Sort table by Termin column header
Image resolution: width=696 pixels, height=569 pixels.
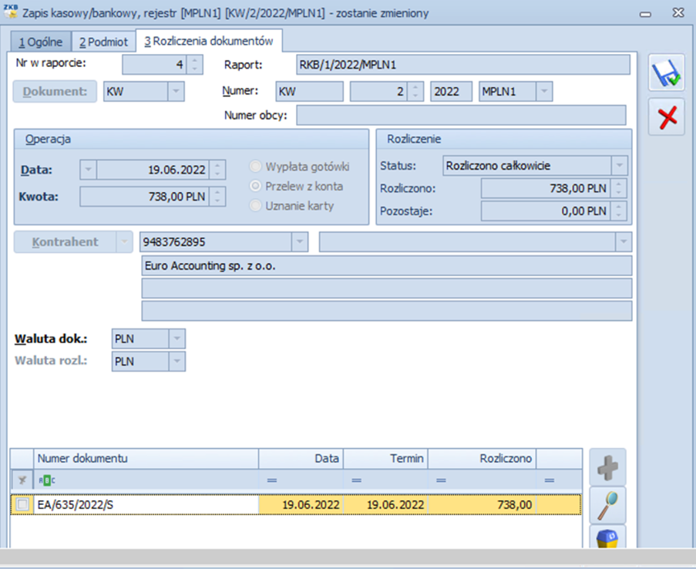click(x=385, y=458)
